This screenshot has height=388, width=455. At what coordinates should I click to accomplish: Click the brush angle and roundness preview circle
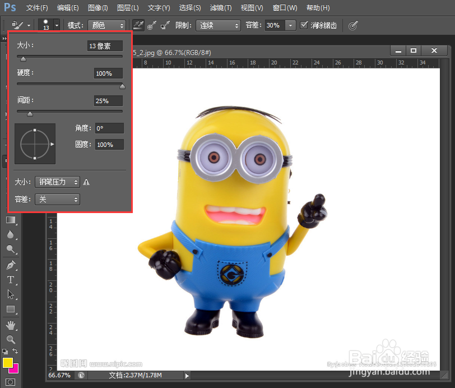[35, 144]
